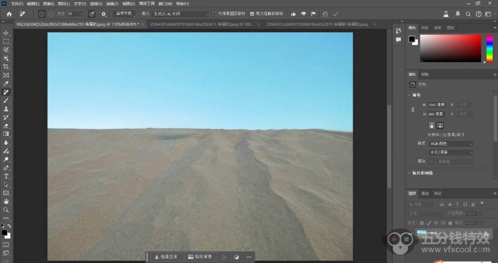Open the gear settings in options bar
Image resolution: width=498 pixels, height=263 pixels.
pos(104,14)
